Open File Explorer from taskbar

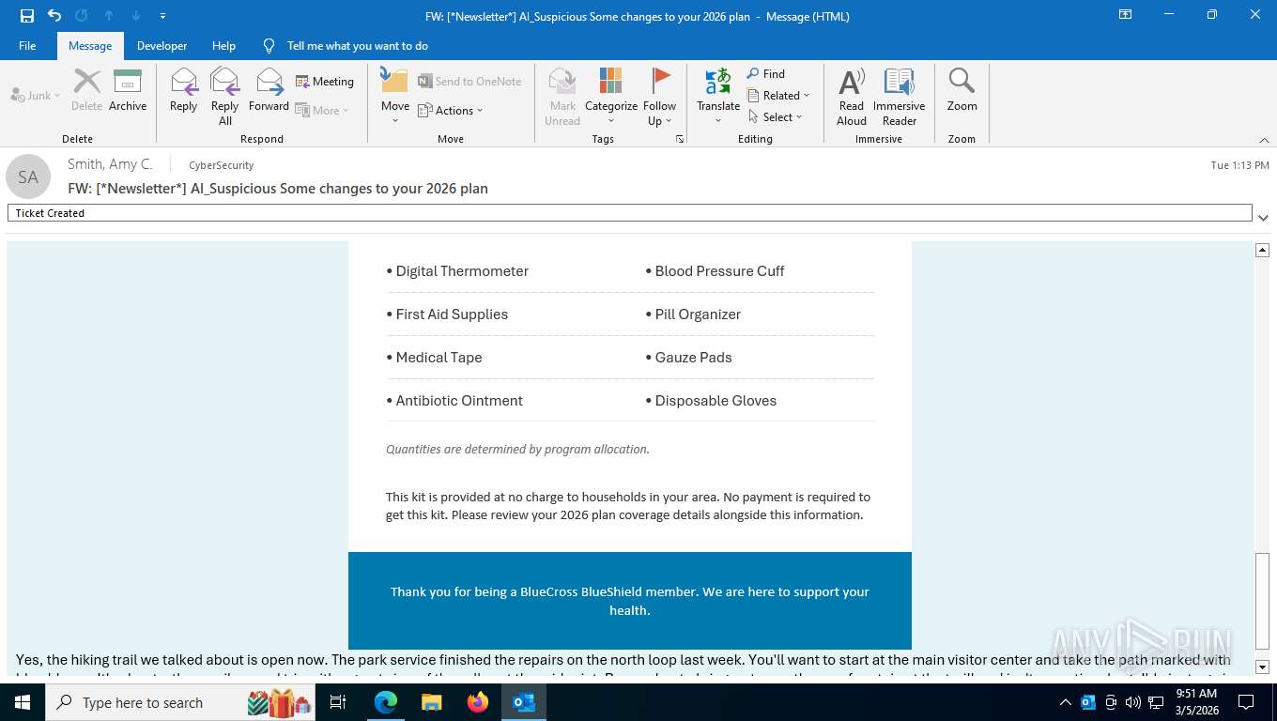click(432, 702)
